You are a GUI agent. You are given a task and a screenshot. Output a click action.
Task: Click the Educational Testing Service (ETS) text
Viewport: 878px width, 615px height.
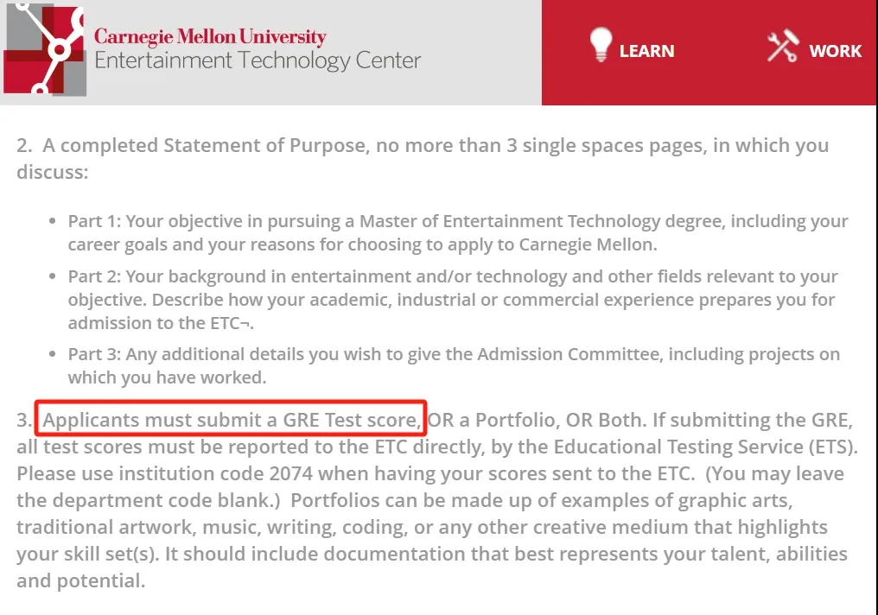click(705, 447)
